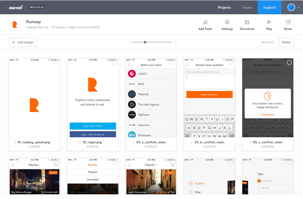Click the BETA v0.9.26 badge
The image size is (303, 199).
[x=37, y=7]
